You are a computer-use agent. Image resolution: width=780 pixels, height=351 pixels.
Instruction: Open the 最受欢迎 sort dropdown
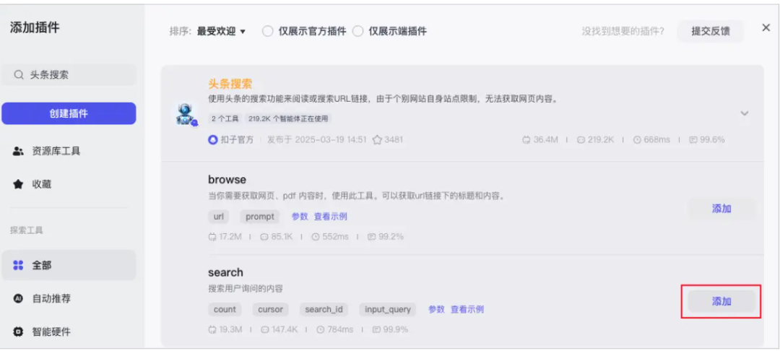(x=222, y=31)
